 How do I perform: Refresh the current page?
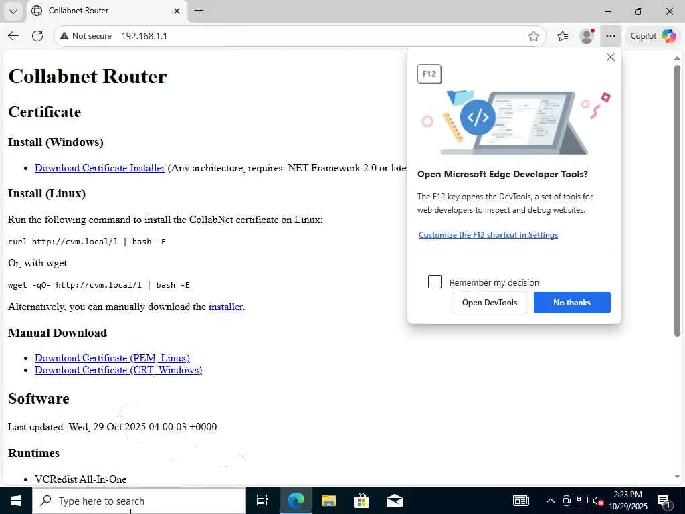pyautogui.click(x=37, y=36)
